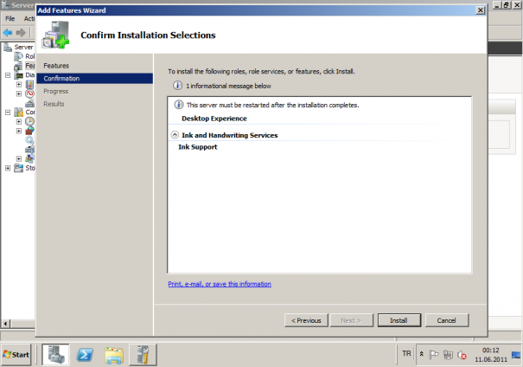This screenshot has width=523, height=367.
Task: Go back with the Previous button
Action: coord(306,320)
